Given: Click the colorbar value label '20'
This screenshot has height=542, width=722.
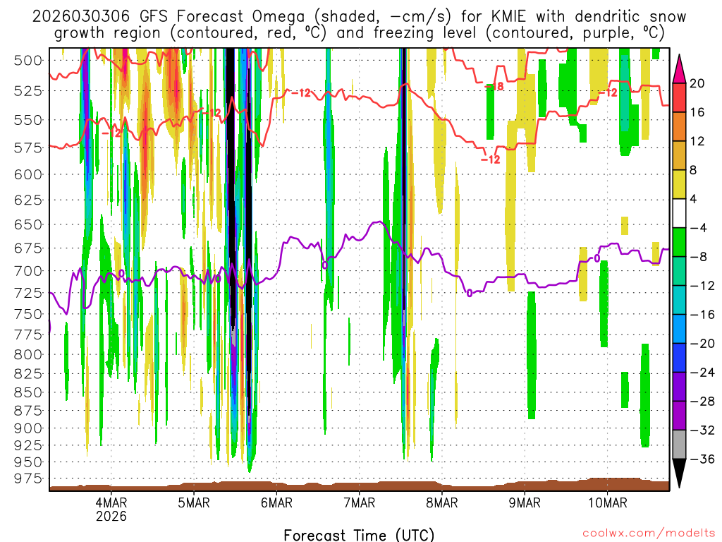Looking at the screenshot, I should point(697,83).
